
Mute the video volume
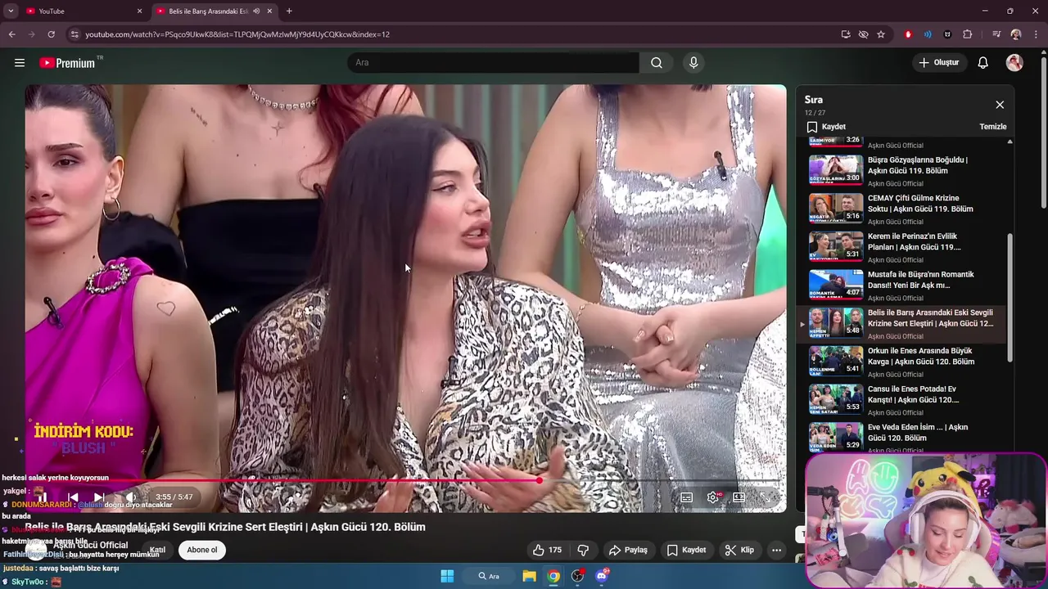click(130, 497)
